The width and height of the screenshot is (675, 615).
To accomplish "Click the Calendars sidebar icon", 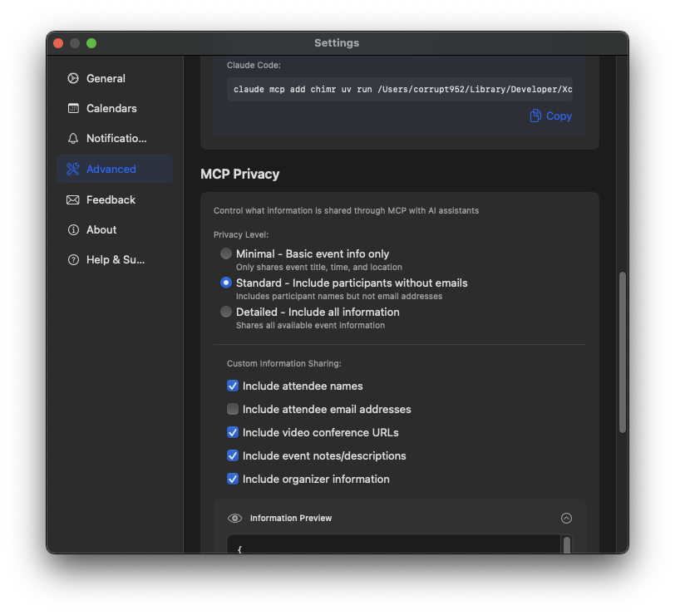I will point(73,108).
